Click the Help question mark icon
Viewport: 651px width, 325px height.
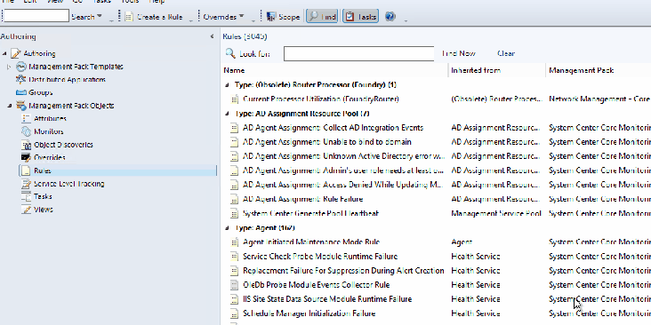click(x=390, y=17)
